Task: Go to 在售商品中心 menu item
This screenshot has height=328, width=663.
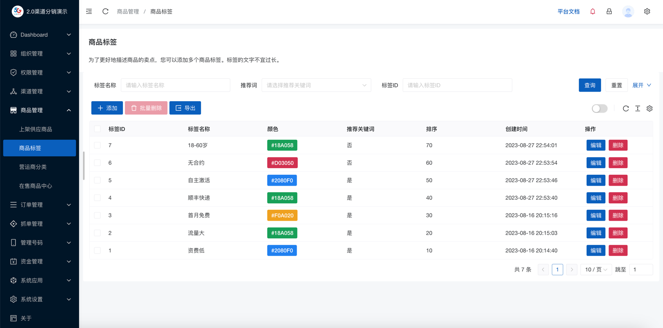Action: click(x=36, y=186)
